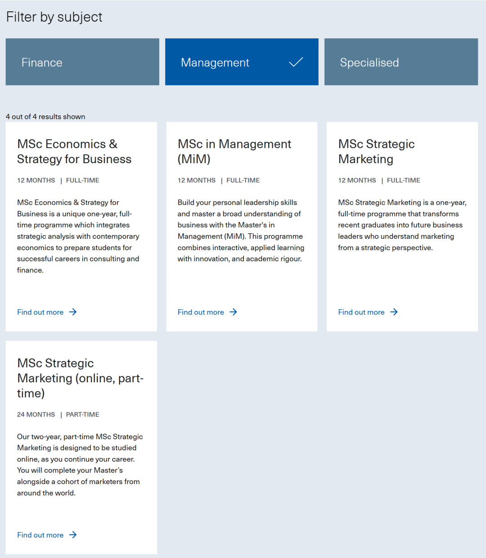Follow Find out more link for MiM

point(201,312)
